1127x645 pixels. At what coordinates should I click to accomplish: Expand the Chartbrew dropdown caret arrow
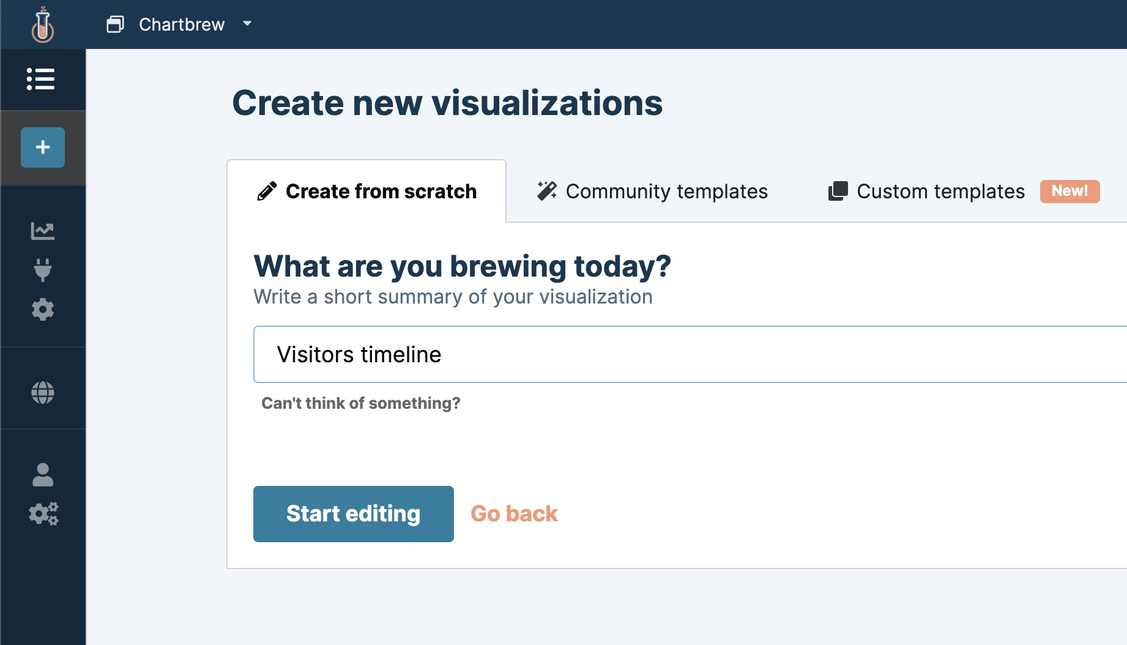(x=247, y=24)
